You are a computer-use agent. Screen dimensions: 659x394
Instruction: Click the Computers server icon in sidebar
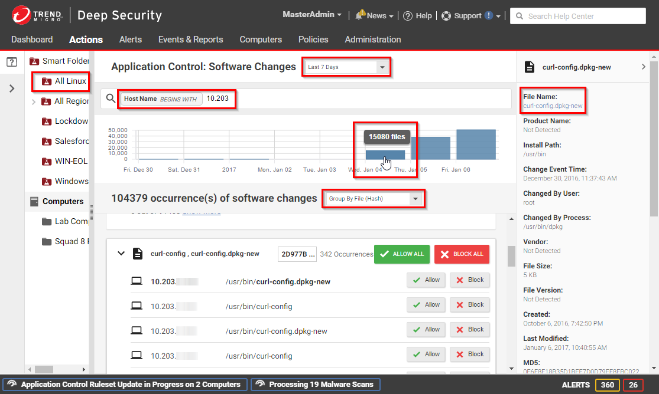[34, 201]
